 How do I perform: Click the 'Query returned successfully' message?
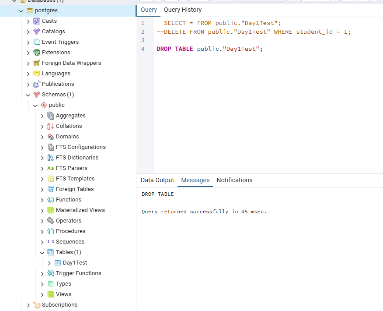point(204,212)
